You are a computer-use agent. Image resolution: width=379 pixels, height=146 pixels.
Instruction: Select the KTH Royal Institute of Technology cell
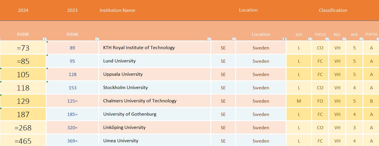pyautogui.click(x=139, y=48)
